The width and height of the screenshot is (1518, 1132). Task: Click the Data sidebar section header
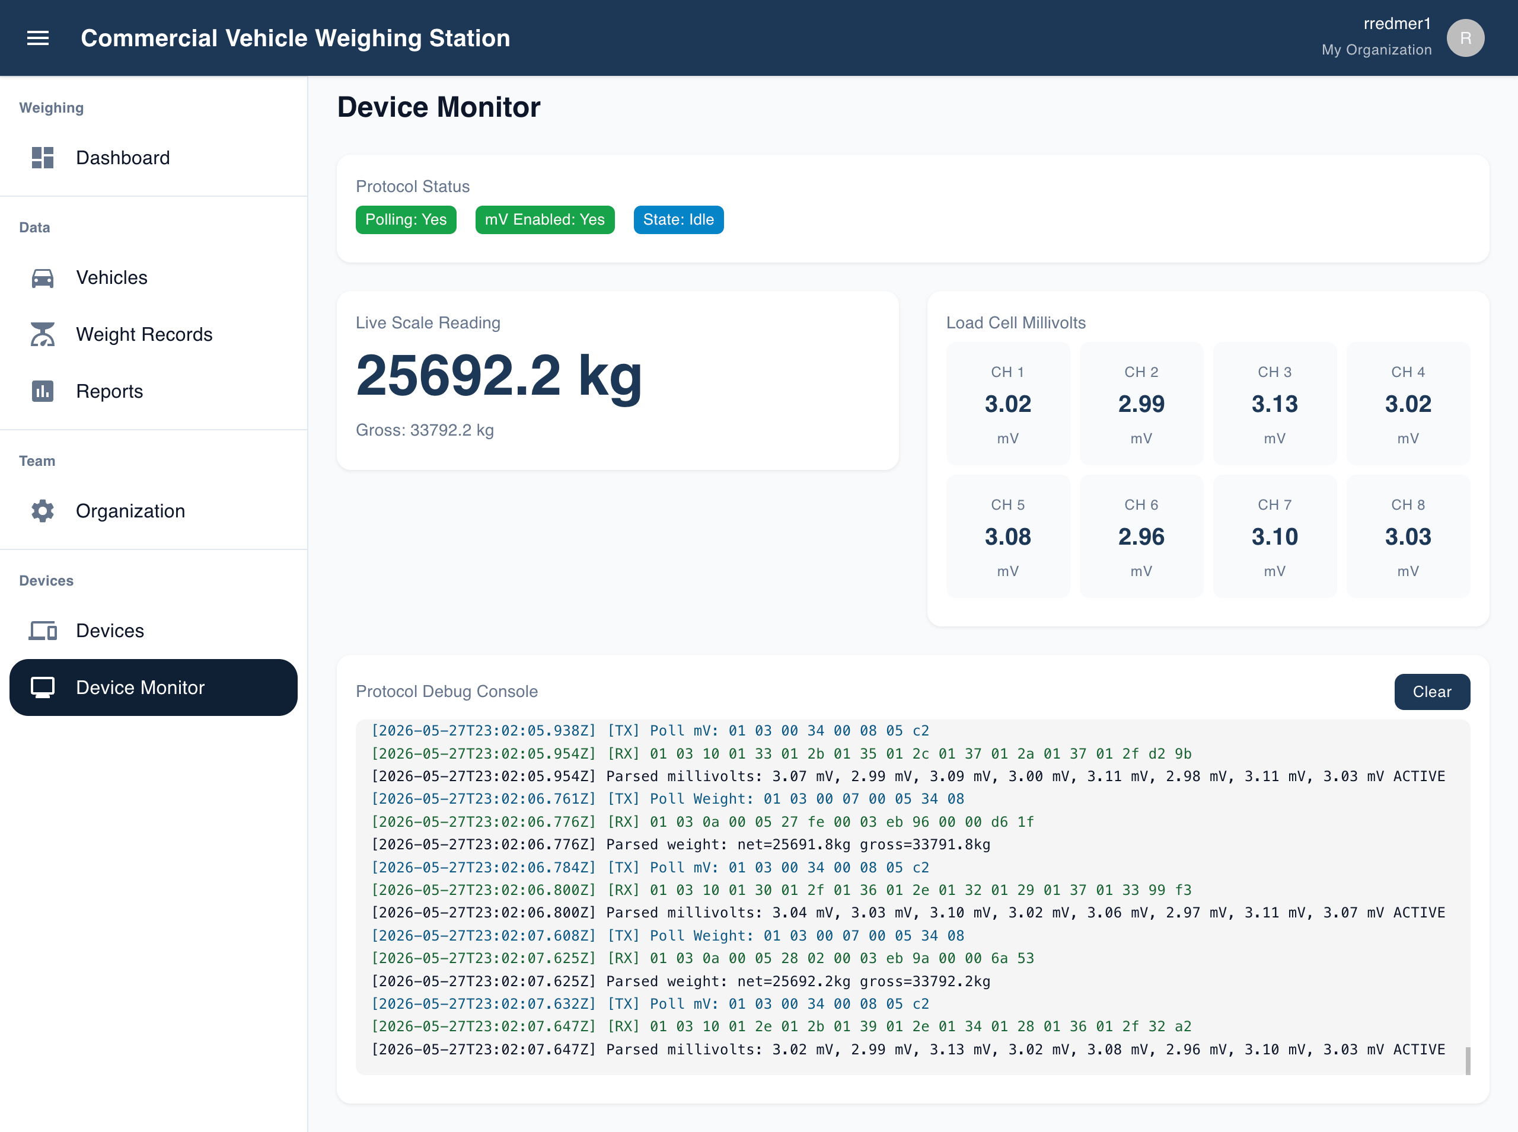click(34, 228)
